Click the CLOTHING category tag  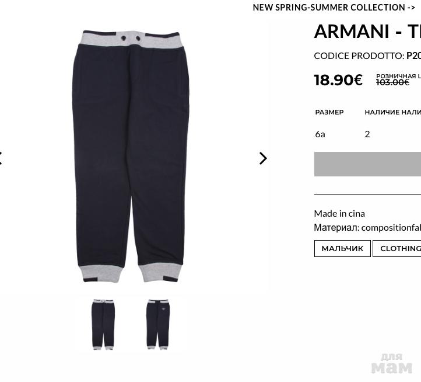coord(397,249)
